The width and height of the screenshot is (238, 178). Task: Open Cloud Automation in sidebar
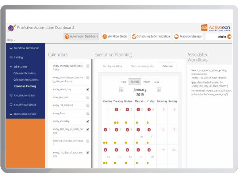[25, 95]
